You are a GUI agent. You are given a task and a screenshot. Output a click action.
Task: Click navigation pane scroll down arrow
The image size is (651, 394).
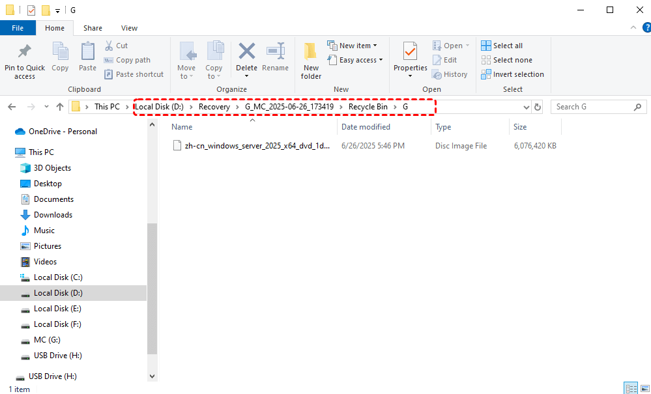pos(152,376)
